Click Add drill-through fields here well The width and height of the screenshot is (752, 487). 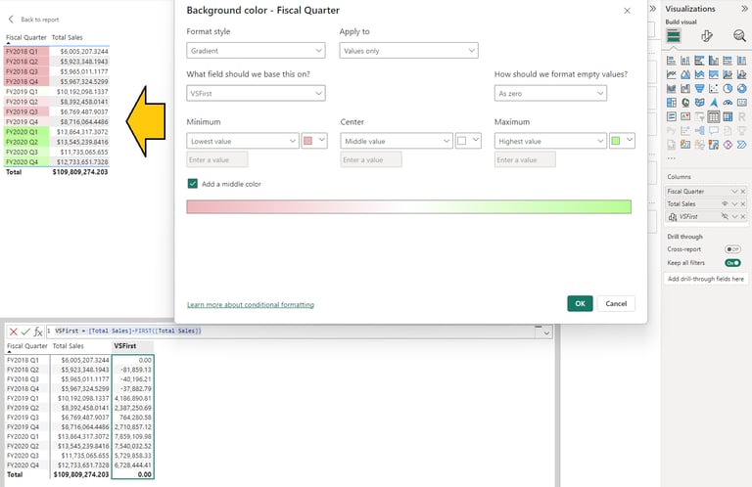click(x=705, y=279)
